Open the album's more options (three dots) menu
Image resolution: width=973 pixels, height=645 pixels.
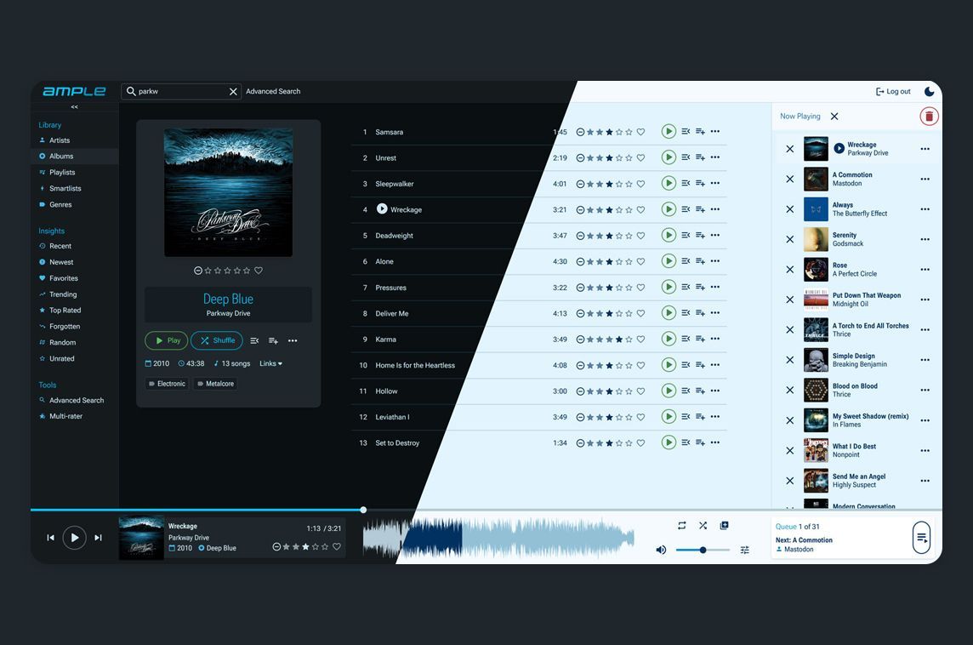tap(293, 341)
